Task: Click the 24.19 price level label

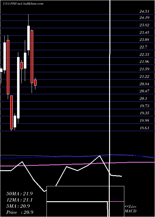Action: pyautogui.click(x=144, y=18)
